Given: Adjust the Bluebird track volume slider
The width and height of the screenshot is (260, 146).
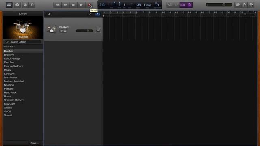Looking at the screenshot, I should click(84, 31).
